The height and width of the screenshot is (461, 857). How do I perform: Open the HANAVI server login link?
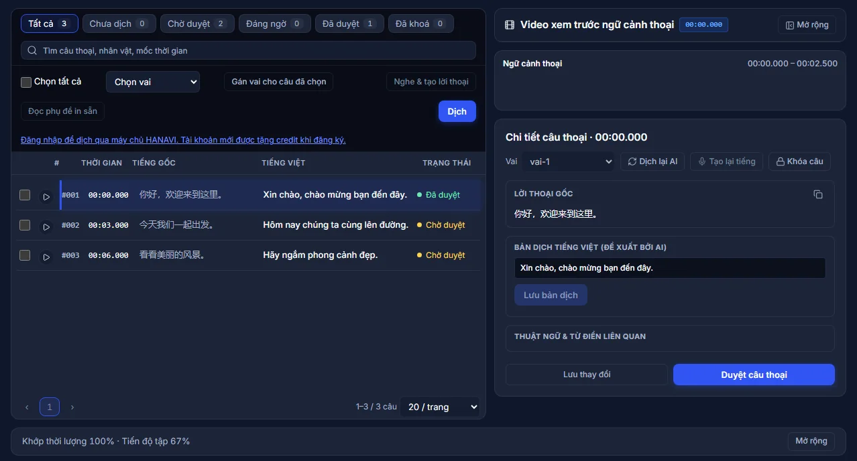(x=183, y=140)
